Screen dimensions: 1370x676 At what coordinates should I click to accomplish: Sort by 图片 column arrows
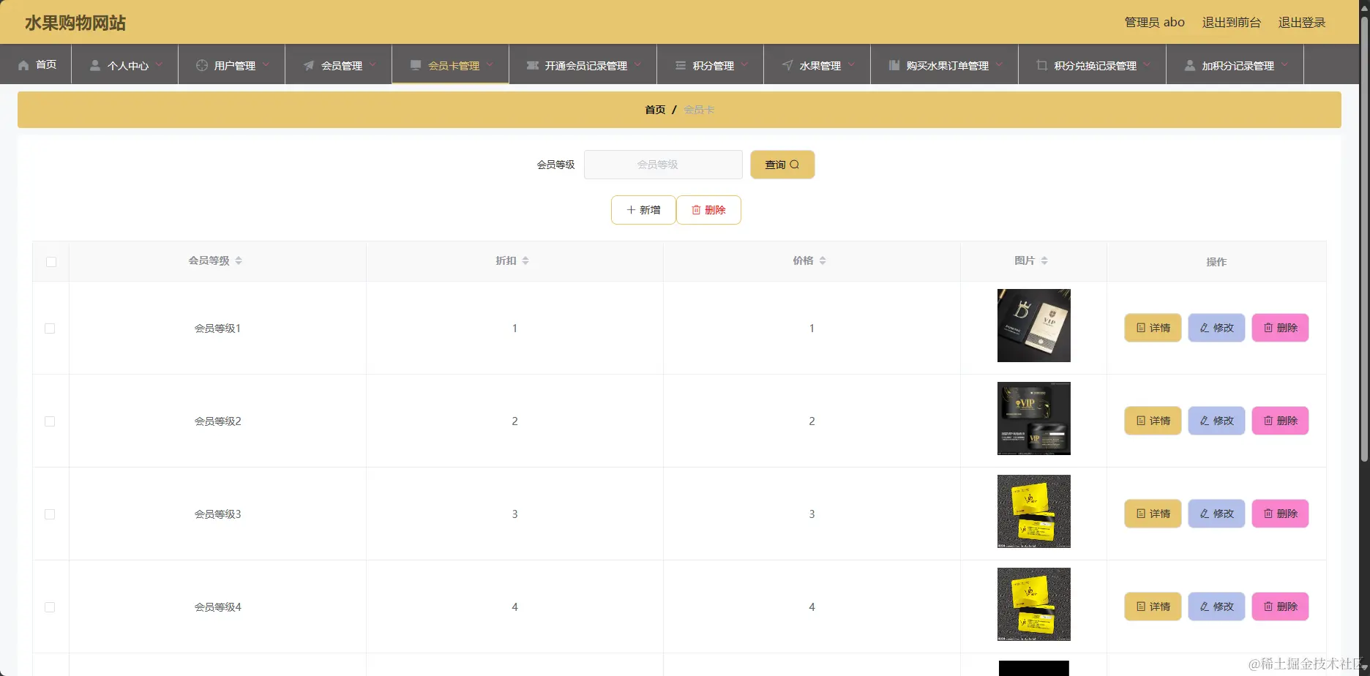1044,260
